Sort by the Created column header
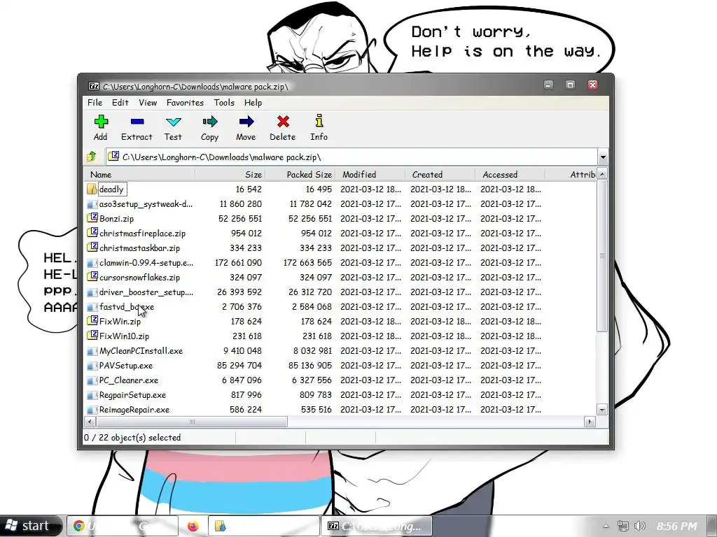This screenshot has width=717, height=537. tap(440, 174)
